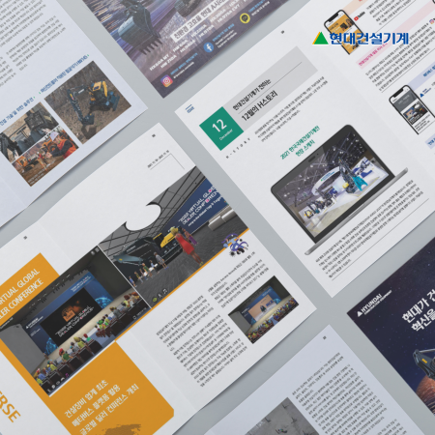Click the green 2021 한국국제건설기계전 subtitle
435x435 pixels.
tap(300, 143)
